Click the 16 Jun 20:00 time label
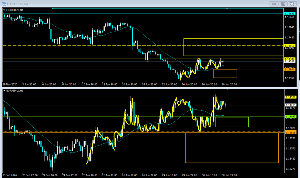The height and width of the screenshot is (178, 300). 129,84
